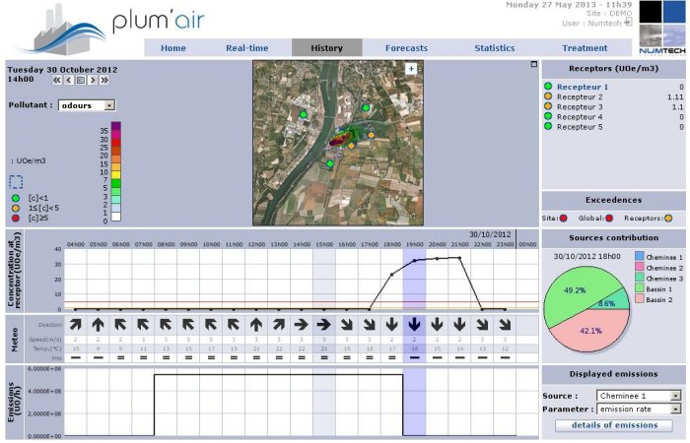Click the Receptors exceedence orange indicator

(668, 217)
